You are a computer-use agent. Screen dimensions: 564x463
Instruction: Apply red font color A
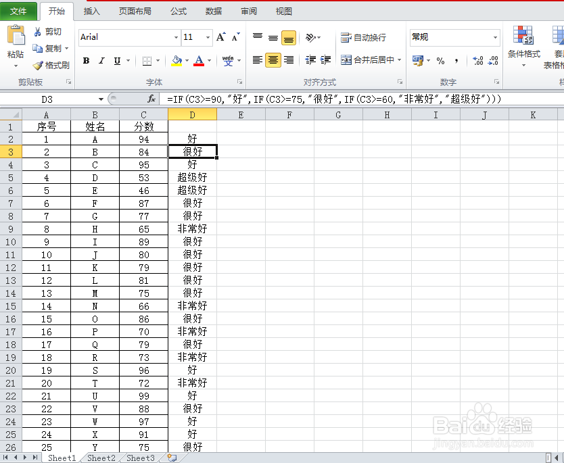pyautogui.click(x=199, y=60)
